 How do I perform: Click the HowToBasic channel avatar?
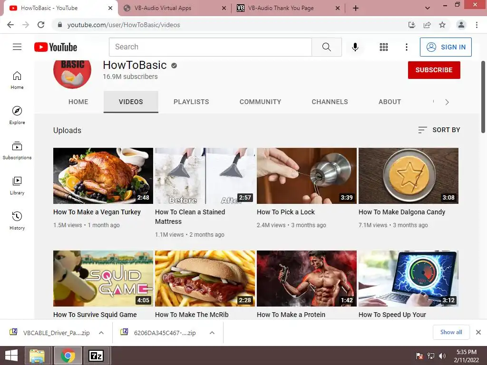tap(72, 74)
